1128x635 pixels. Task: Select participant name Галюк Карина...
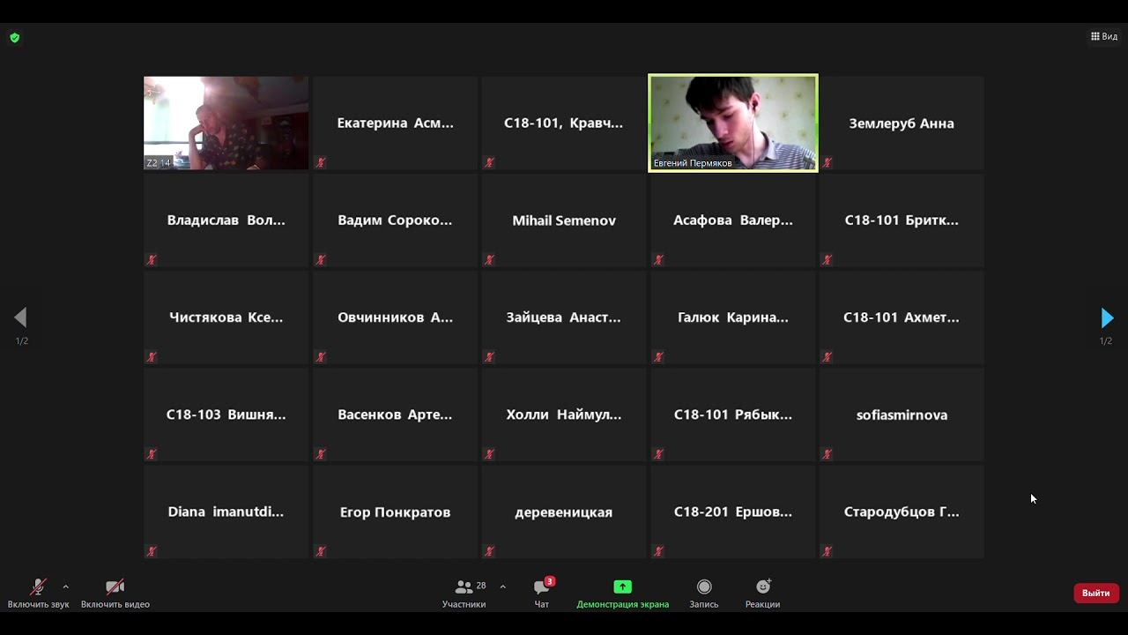coord(733,317)
